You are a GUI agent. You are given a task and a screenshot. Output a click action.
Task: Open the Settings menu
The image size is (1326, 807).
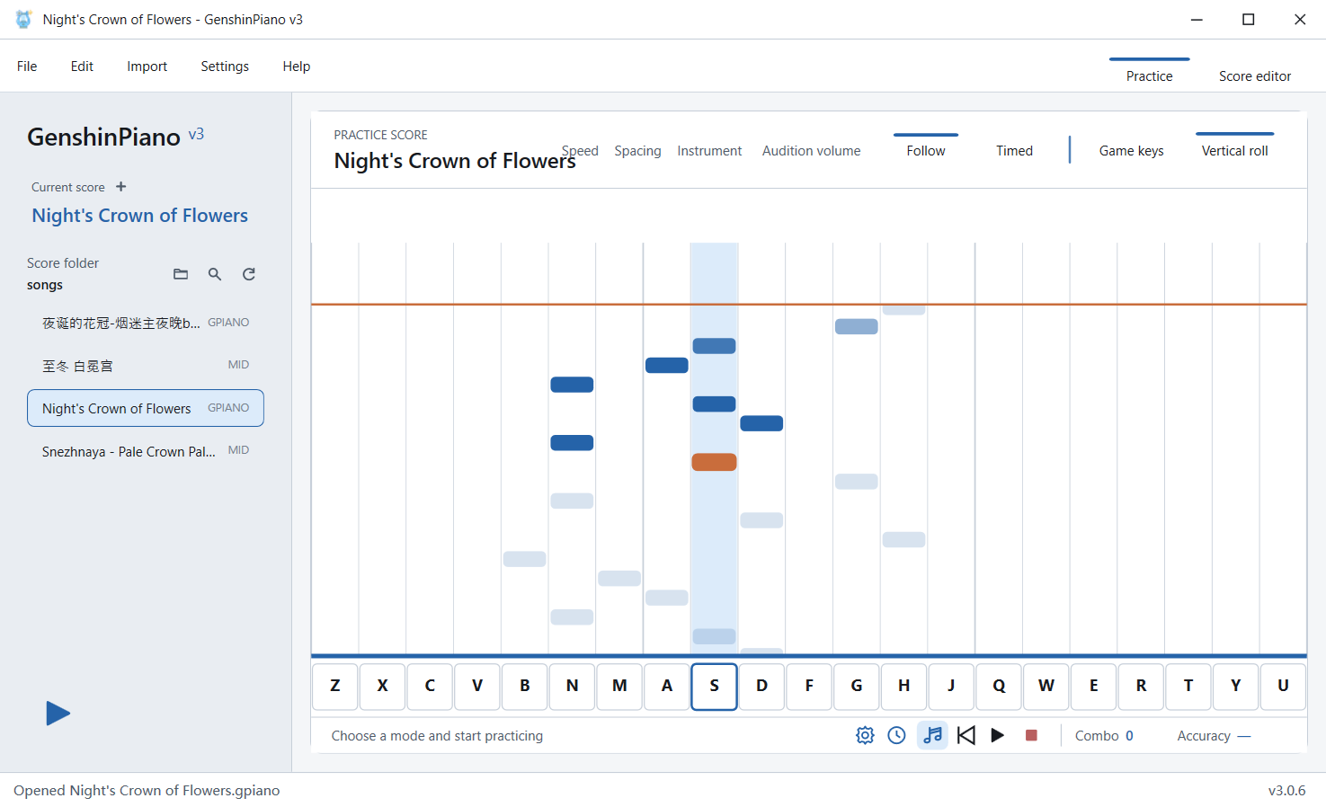225,67
